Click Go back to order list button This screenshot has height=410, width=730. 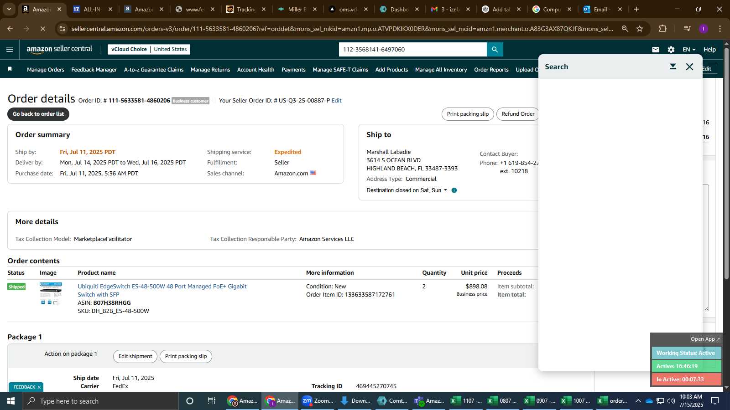(x=38, y=114)
